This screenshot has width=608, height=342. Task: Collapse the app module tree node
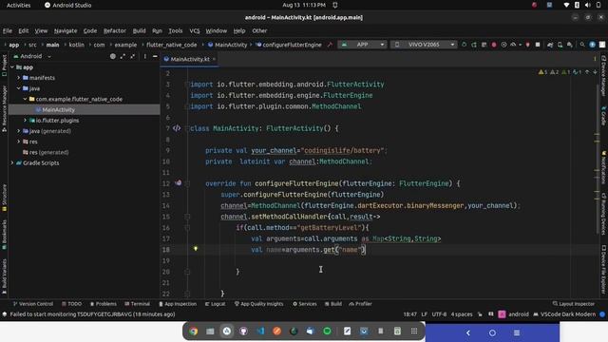12,67
